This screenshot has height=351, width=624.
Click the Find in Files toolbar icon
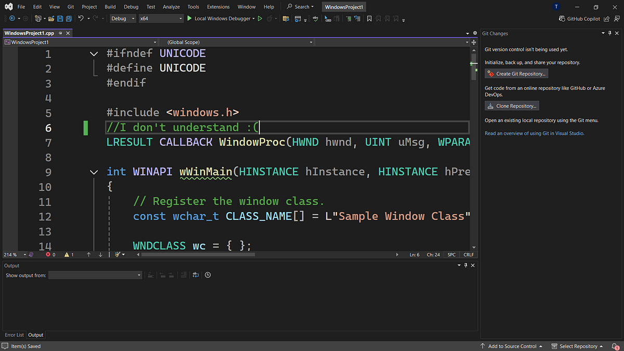[x=285, y=18]
